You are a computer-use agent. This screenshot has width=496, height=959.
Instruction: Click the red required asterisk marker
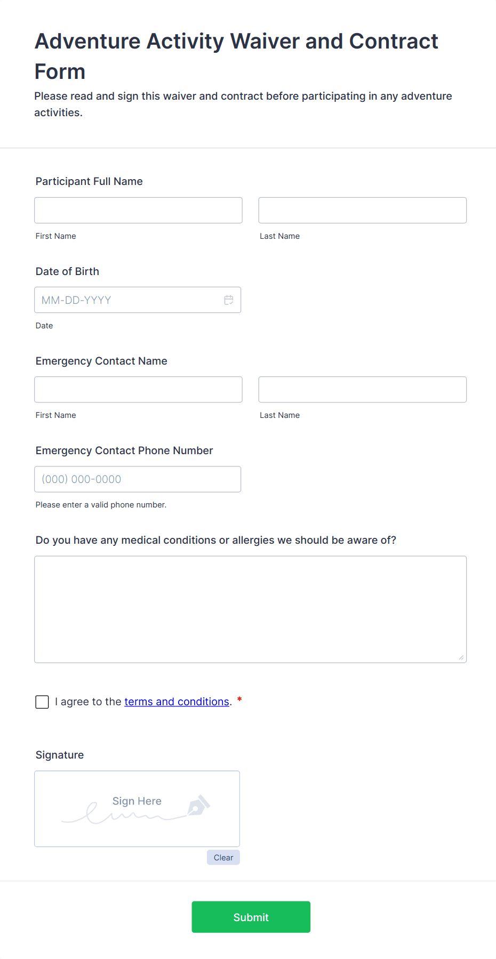[238, 700]
